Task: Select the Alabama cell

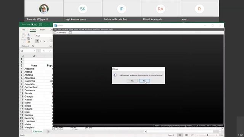Action: (34, 68)
